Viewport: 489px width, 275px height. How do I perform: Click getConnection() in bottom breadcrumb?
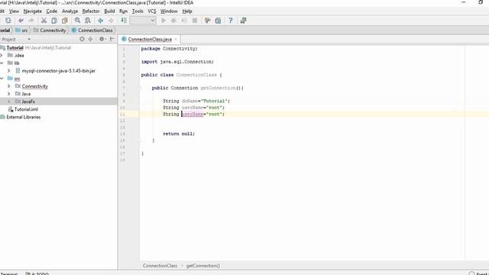(203, 266)
